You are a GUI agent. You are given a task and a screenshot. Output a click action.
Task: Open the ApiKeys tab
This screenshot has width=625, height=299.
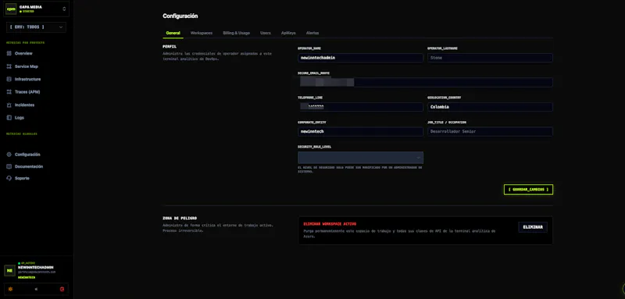click(x=288, y=33)
